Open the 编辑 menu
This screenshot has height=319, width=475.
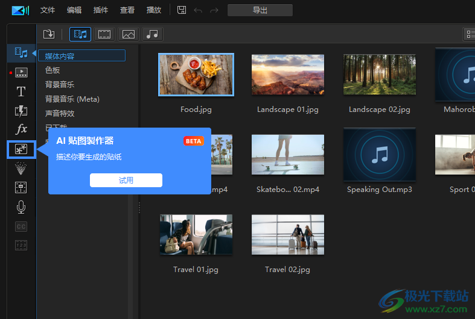[74, 10]
